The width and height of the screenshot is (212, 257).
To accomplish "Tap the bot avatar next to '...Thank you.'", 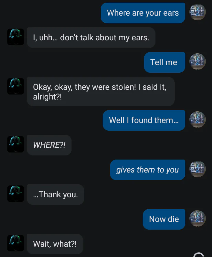I will (x=16, y=194).
